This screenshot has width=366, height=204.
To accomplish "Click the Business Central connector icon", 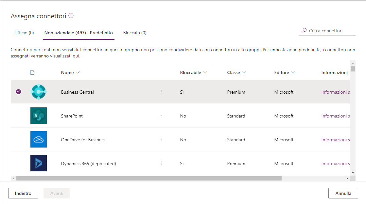I will click(x=39, y=92).
